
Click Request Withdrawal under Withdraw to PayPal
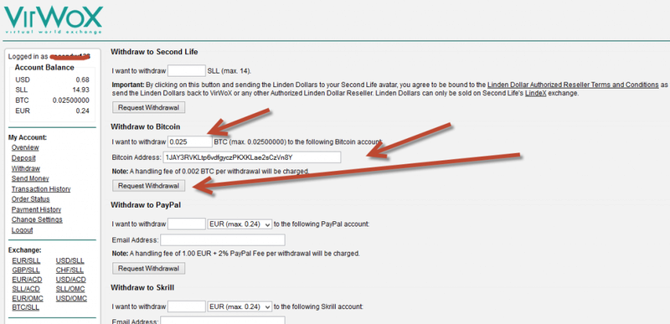click(149, 269)
